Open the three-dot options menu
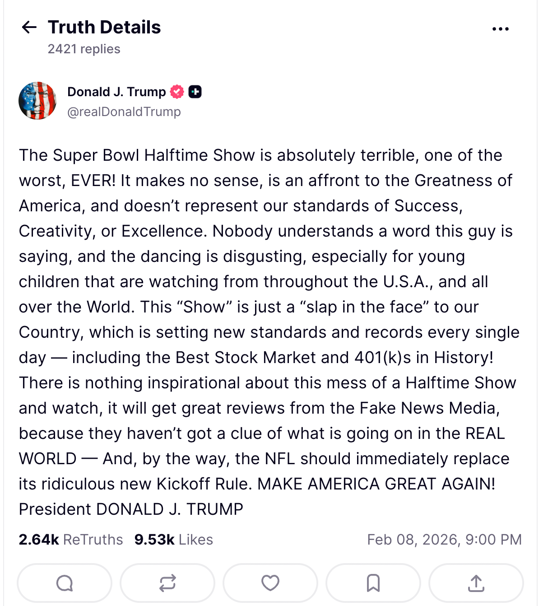Screen dimensions: 548x606 tap(500, 28)
